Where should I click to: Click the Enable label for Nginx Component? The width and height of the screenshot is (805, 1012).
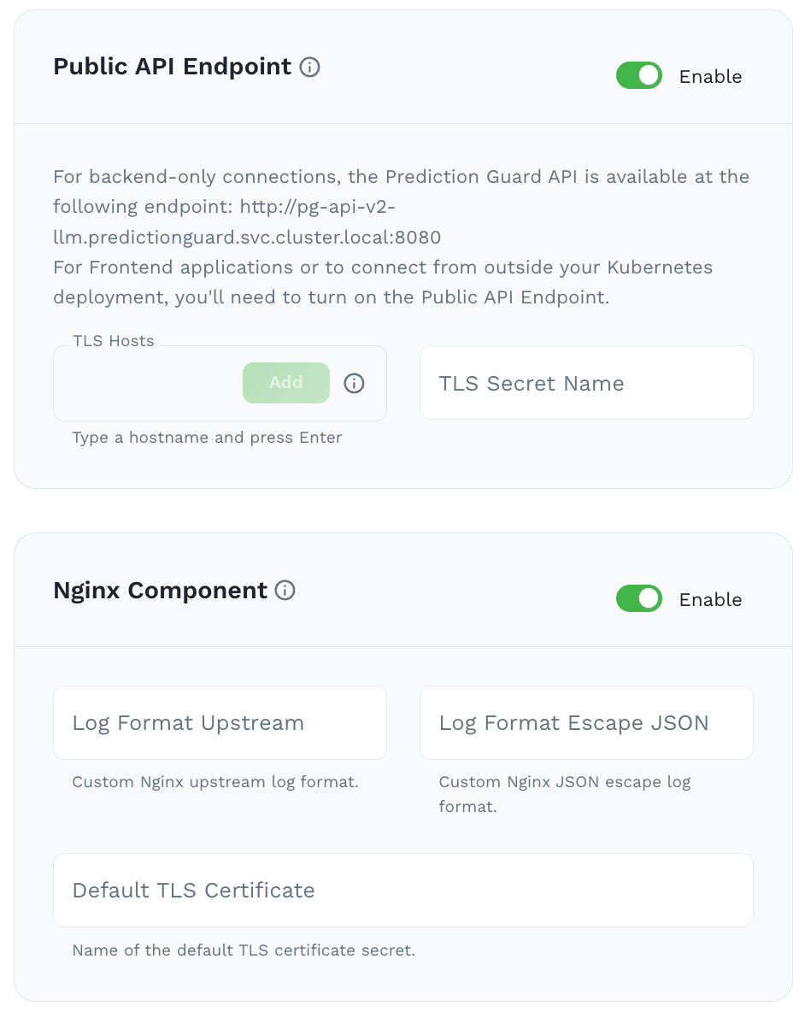point(710,600)
